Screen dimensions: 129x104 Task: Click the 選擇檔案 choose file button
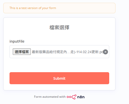click(22, 52)
